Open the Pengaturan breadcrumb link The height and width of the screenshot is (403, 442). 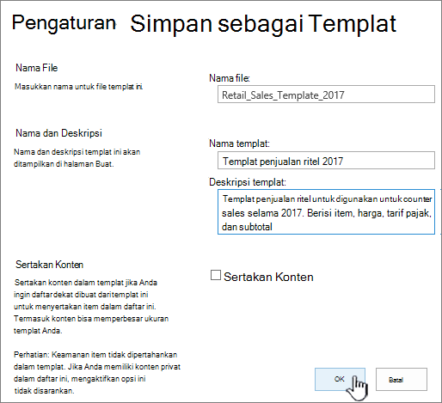[64, 23]
